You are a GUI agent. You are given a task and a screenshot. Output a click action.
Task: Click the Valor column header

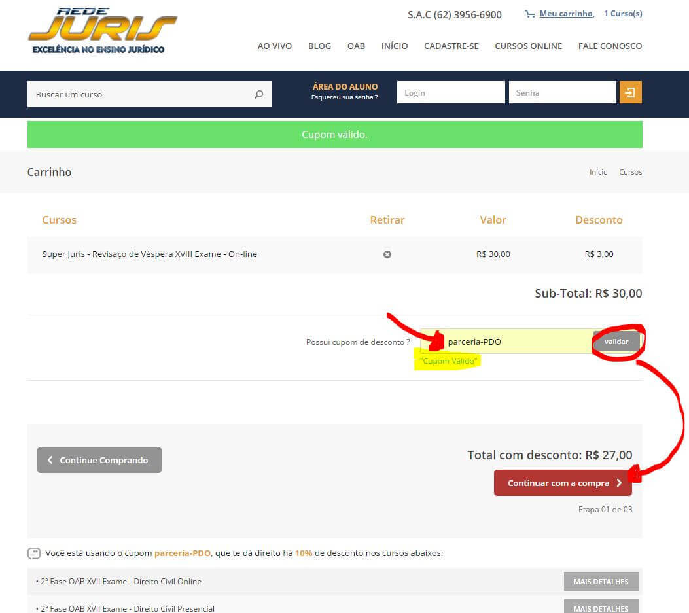[x=493, y=220]
